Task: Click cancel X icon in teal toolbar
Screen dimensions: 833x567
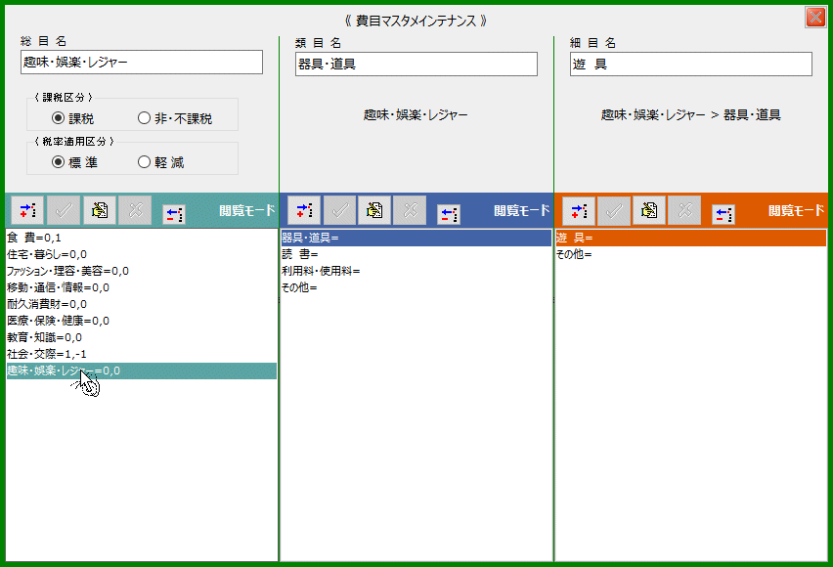Action: [x=136, y=210]
